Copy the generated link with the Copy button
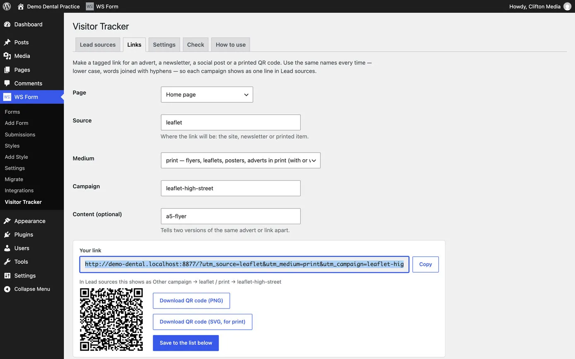575x359 pixels. tap(426, 264)
